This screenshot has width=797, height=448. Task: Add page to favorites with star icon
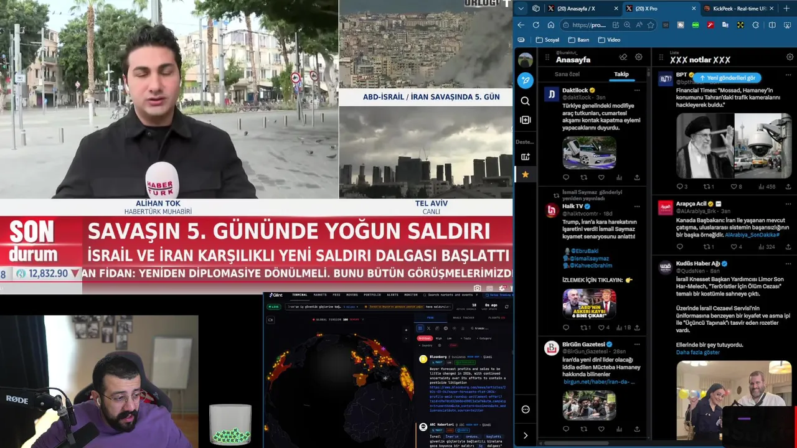(651, 25)
